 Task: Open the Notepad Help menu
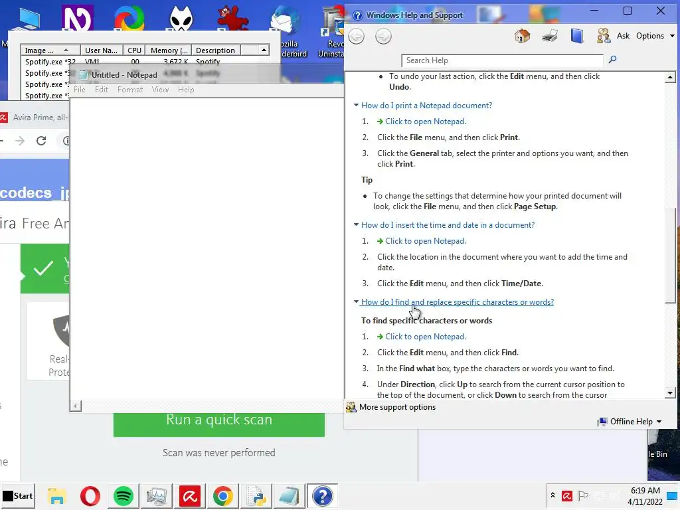[186, 90]
